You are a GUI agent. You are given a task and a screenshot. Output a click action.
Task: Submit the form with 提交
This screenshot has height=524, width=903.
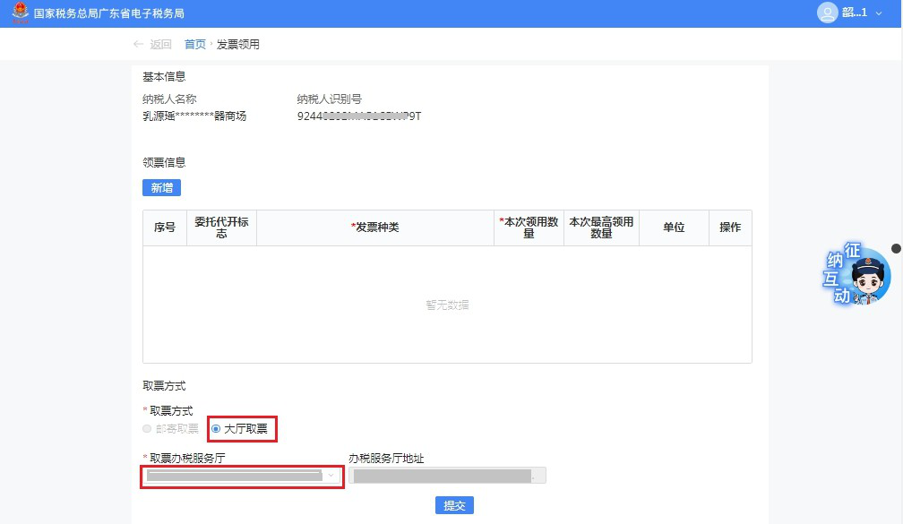coord(454,505)
